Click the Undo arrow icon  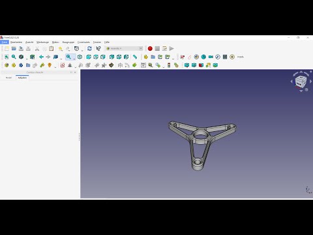tap(61, 48)
